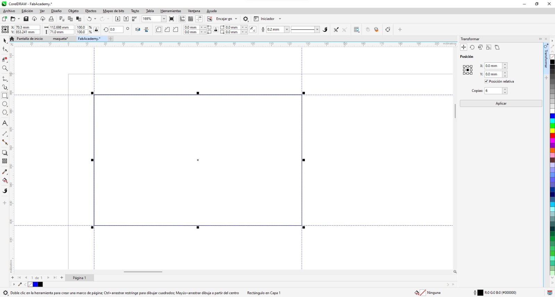555x297 pixels.
Task: Select the Crop tool in the toolbox
Action: tap(5, 60)
